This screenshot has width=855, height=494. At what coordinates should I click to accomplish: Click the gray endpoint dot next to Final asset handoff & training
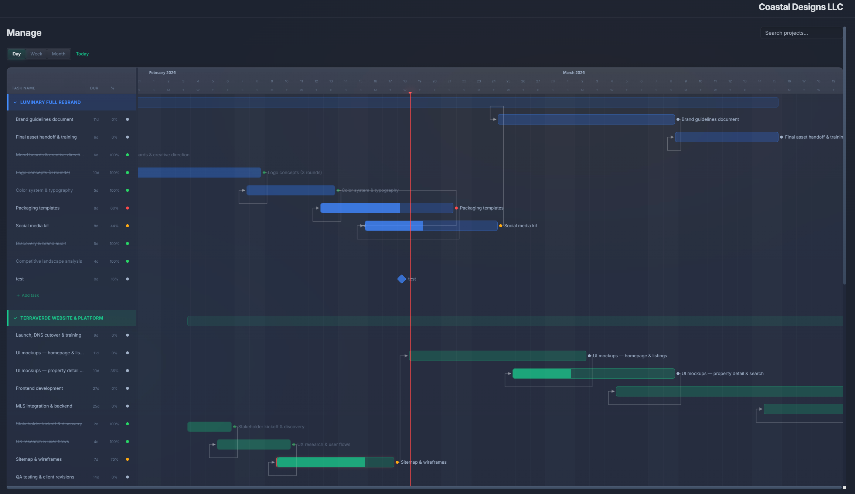click(x=781, y=137)
